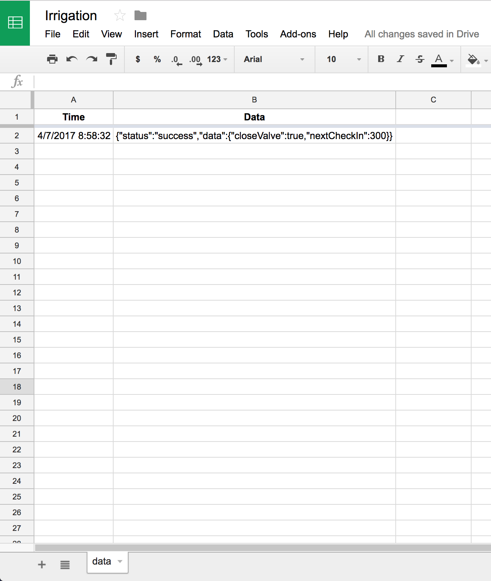The image size is (491, 581).
Task: Open the font size 10 dropdown
Action: pyautogui.click(x=344, y=59)
